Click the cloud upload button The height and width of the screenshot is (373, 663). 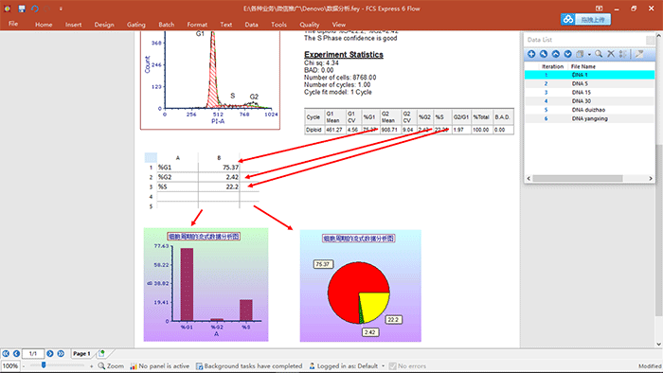[x=585, y=20]
